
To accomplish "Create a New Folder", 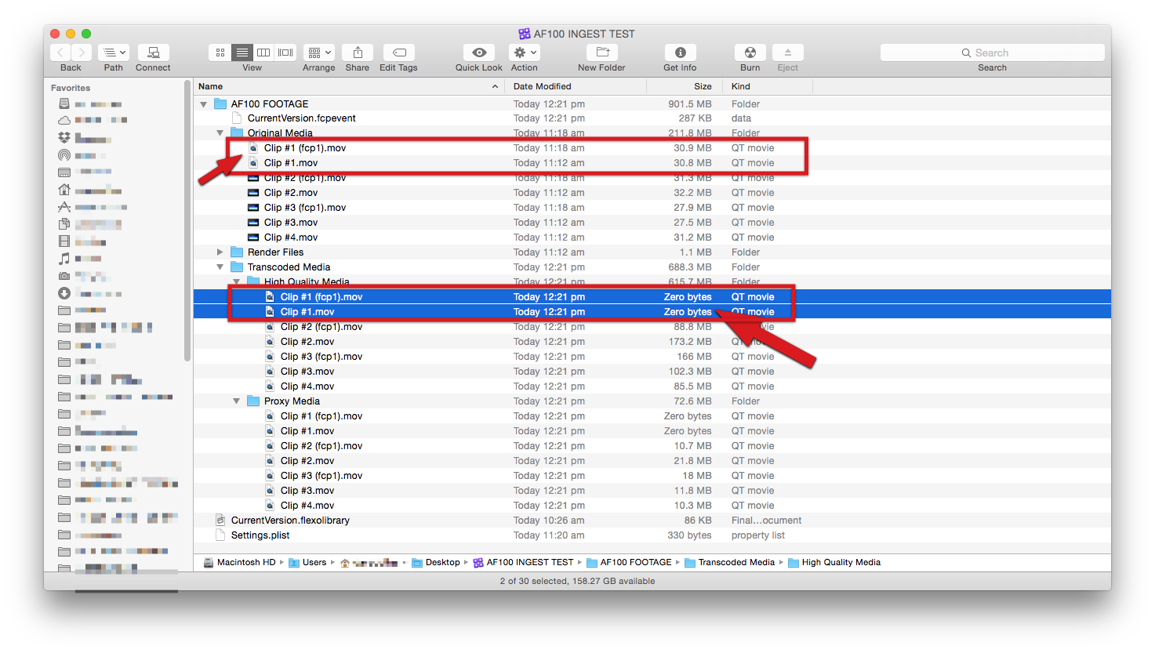I will tap(601, 53).
